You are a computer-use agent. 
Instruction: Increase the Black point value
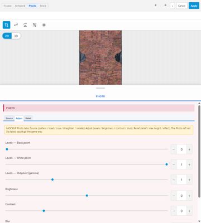point(189,149)
